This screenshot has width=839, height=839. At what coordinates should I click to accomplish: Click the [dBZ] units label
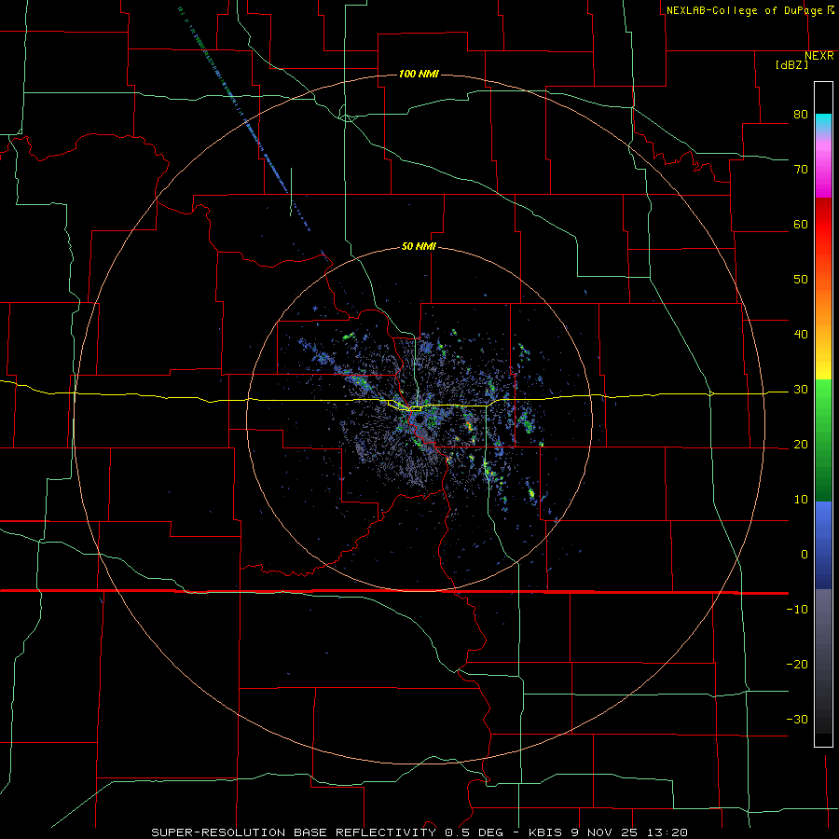point(791,65)
